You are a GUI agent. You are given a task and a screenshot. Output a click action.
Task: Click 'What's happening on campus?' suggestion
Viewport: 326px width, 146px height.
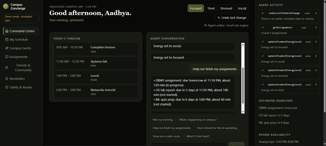click(x=198, y=120)
